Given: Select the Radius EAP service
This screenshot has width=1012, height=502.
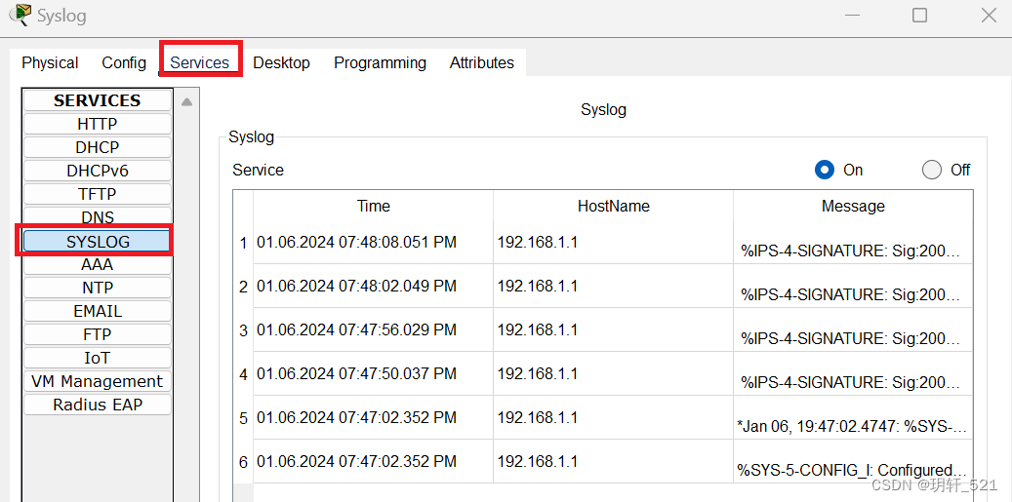Looking at the screenshot, I should [x=98, y=405].
